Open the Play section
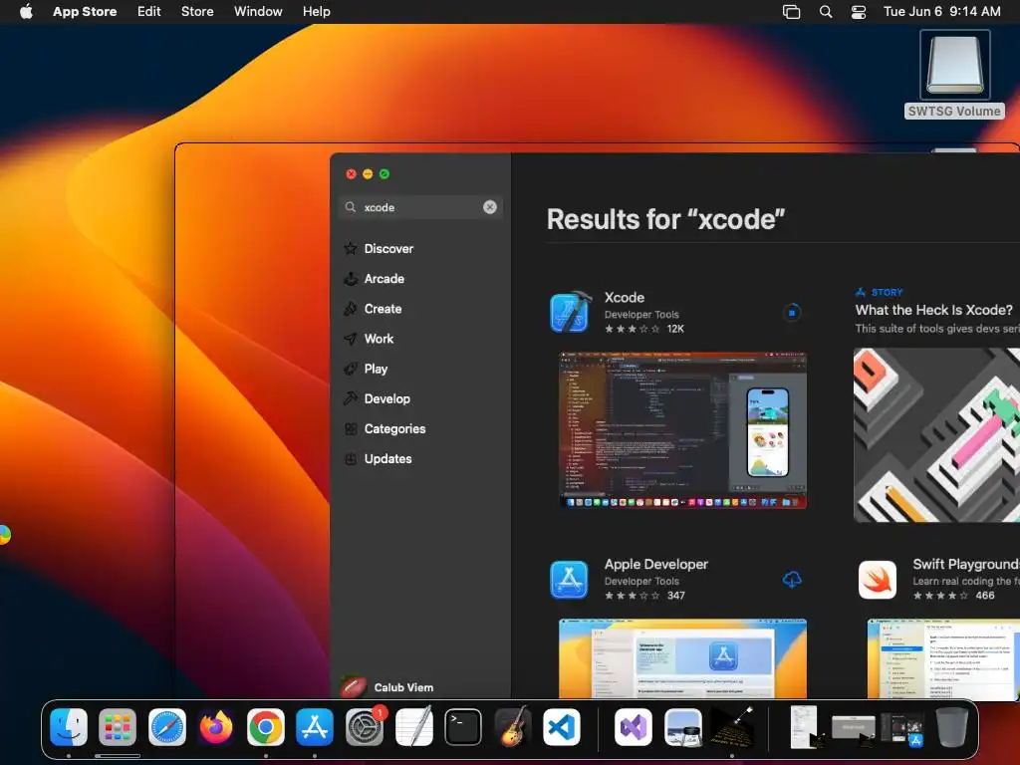Screen dimensions: 1020x765 (376, 369)
